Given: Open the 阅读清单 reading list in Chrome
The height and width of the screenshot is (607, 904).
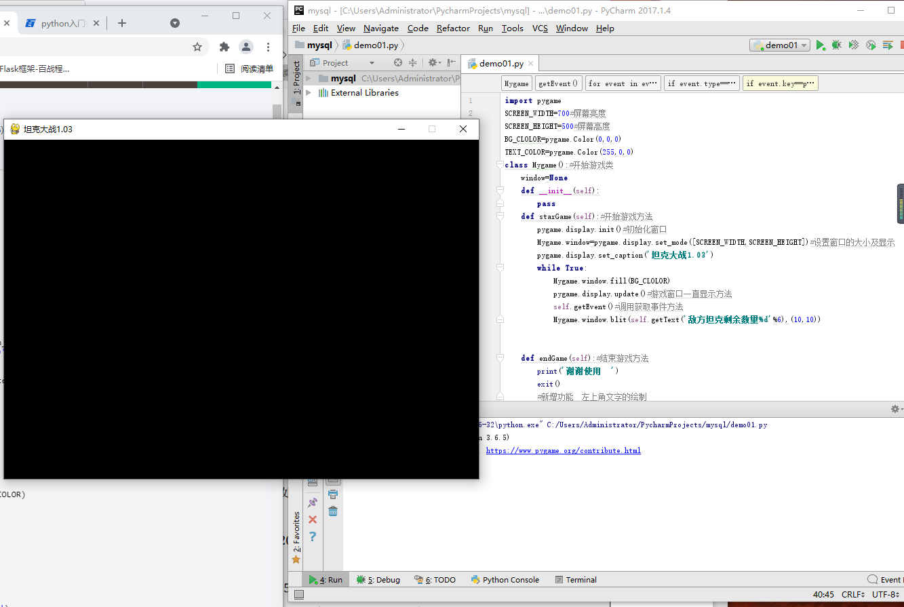Looking at the screenshot, I should pyautogui.click(x=249, y=68).
